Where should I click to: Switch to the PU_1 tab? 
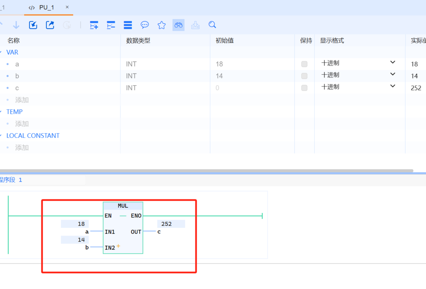pos(46,7)
